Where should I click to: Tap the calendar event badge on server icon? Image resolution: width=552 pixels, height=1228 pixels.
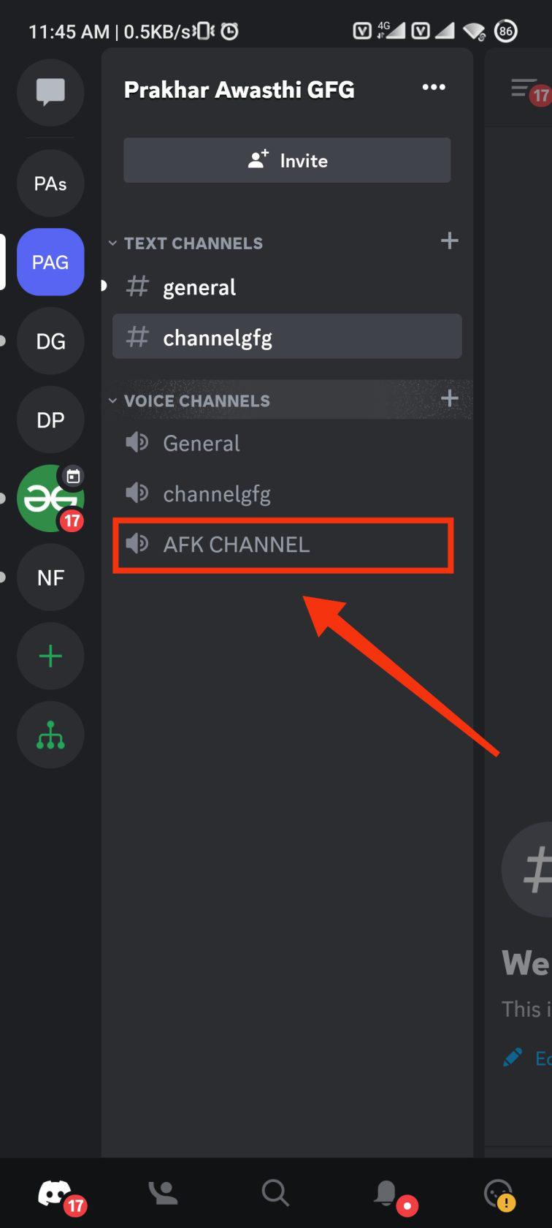click(74, 477)
